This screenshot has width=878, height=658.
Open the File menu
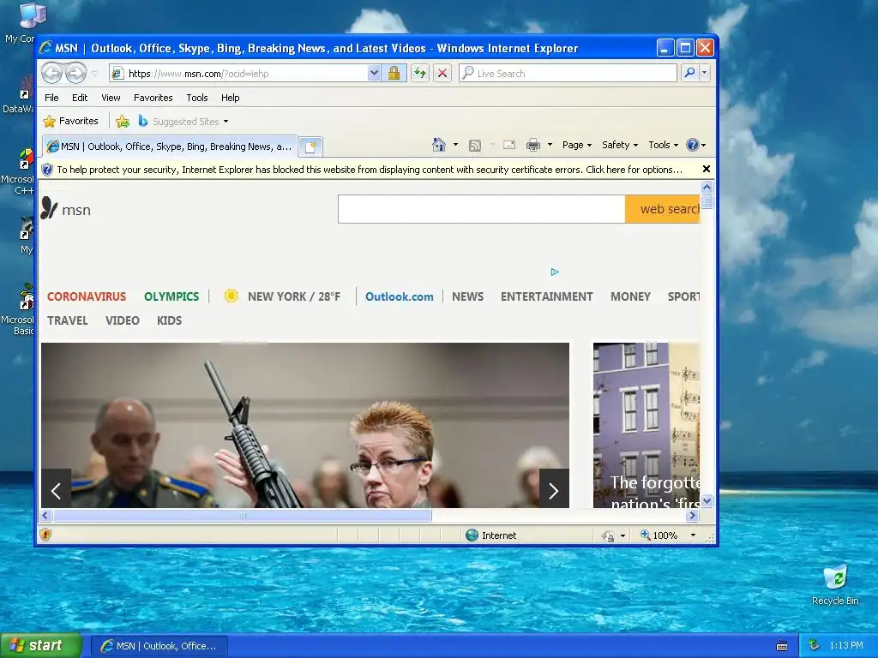(x=51, y=98)
